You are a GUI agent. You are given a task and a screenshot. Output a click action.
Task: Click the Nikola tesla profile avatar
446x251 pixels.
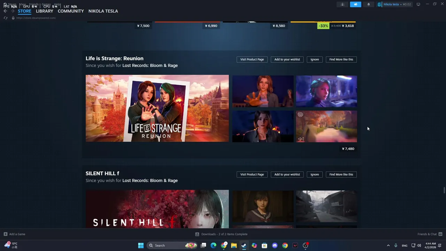[380, 4]
